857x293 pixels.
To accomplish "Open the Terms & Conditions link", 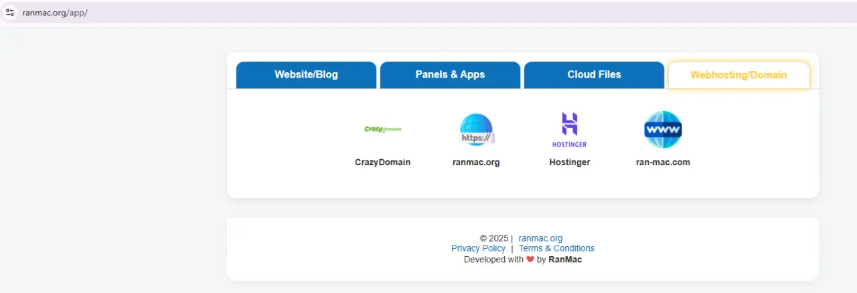I will point(556,248).
